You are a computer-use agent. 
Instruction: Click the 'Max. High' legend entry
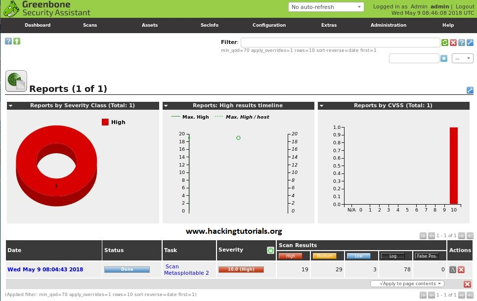pos(190,117)
